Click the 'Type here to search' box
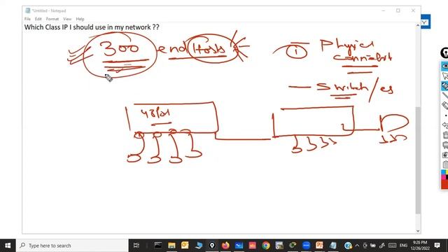448x252 pixels. (x=72, y=246)
